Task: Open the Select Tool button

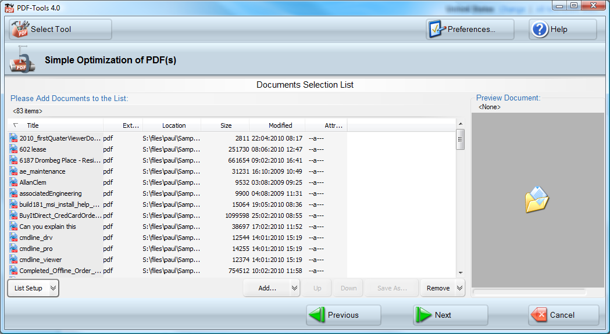Action: pos(60,29)
